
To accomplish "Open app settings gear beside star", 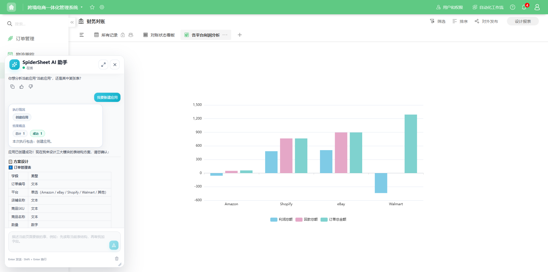I will (x=102, y=7).
